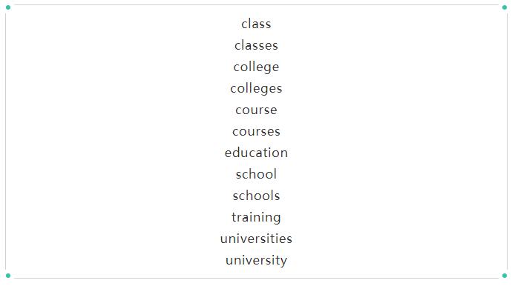This screenshot has height=286, width=515.
Task: Click the top border line of the text box
Action: [x=256, y=5]
